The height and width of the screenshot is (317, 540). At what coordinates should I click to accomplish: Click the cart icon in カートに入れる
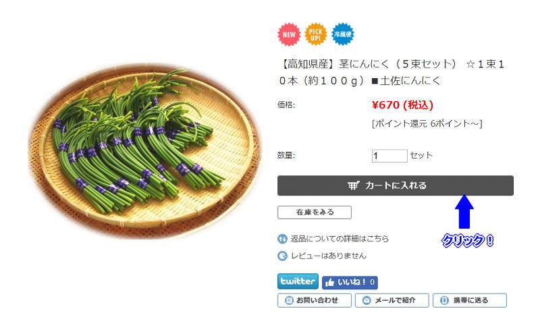pyautogui.click(x=354, y=185)
